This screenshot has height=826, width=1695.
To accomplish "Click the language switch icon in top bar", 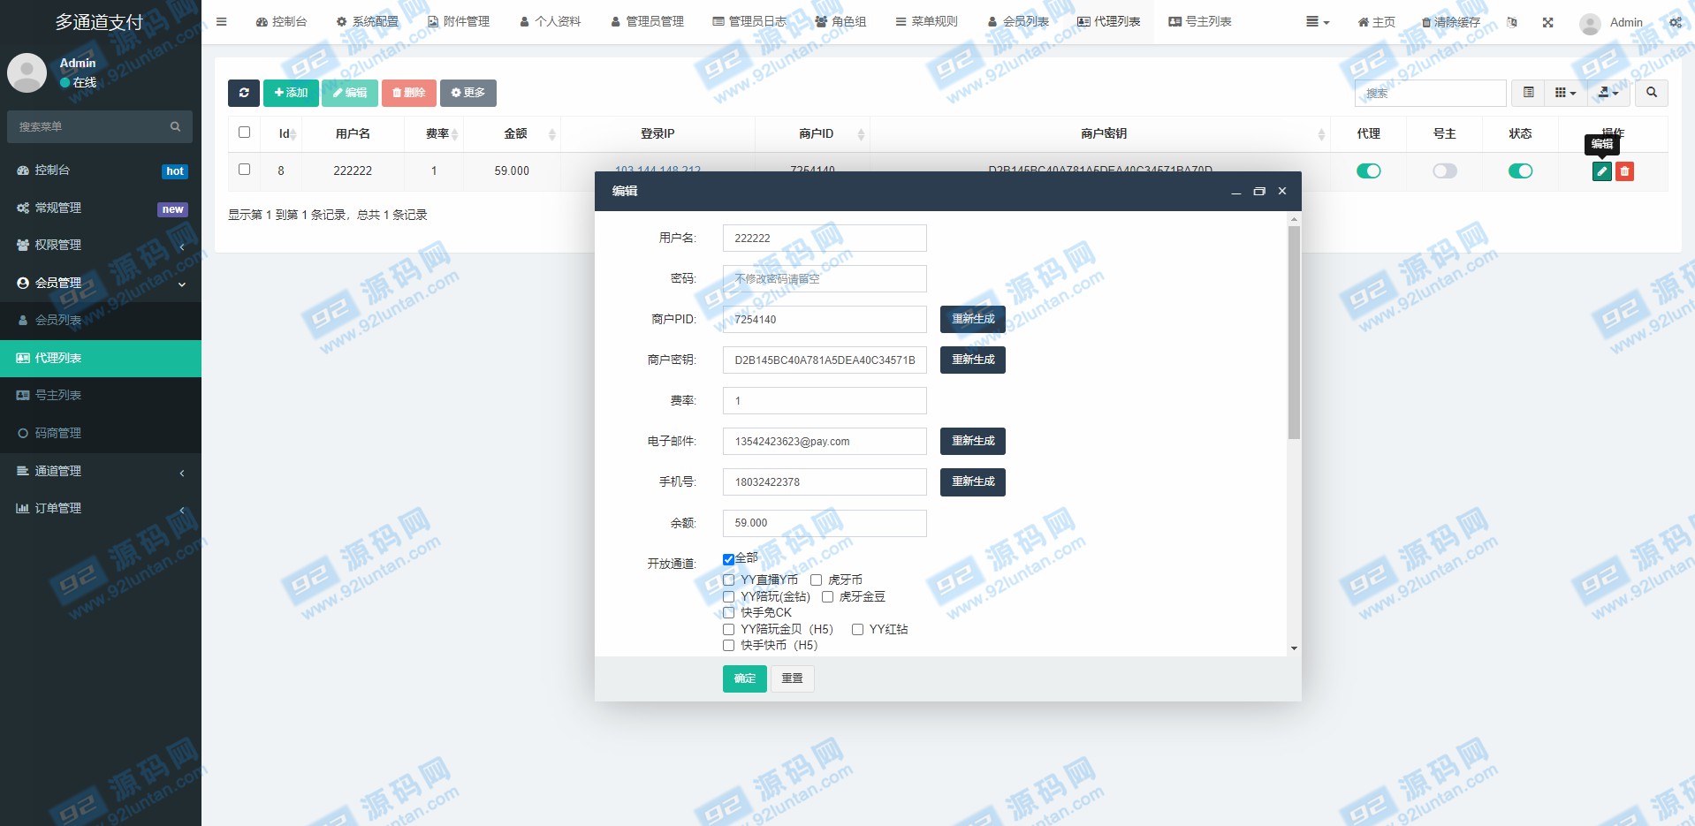I will 1512,22.
